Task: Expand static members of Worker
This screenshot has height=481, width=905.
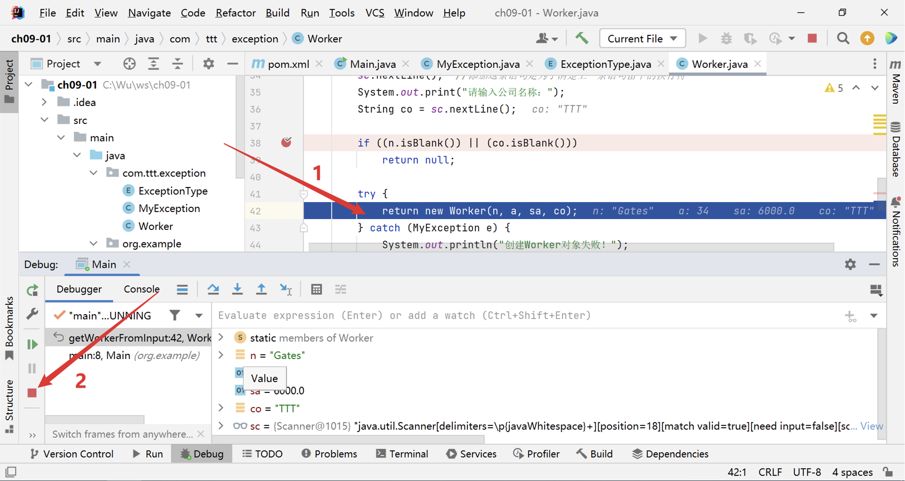Action: [x=222, y=337]
